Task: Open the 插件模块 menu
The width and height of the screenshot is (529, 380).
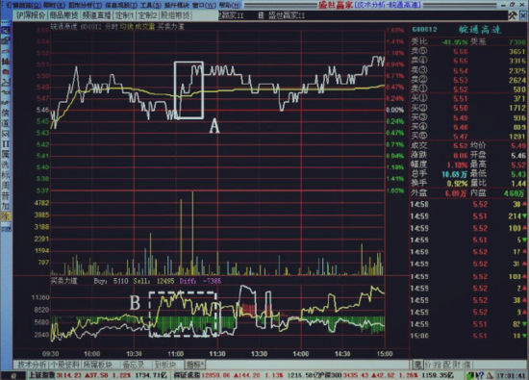Action: pos(177,6)
